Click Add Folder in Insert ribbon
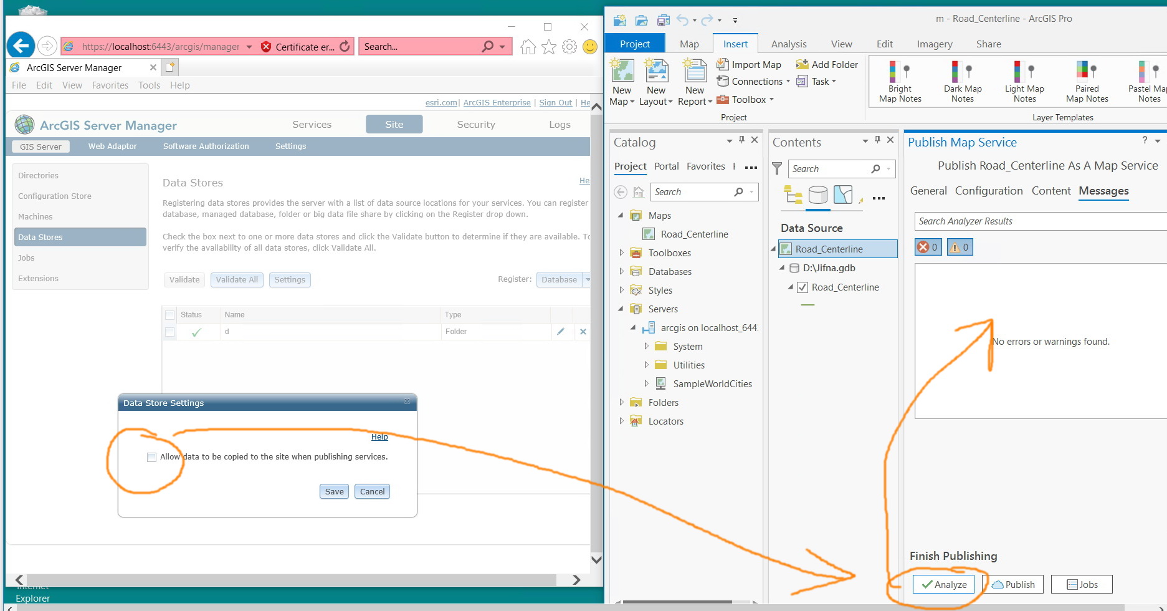 pyautogui.click(x=827, y=64)
